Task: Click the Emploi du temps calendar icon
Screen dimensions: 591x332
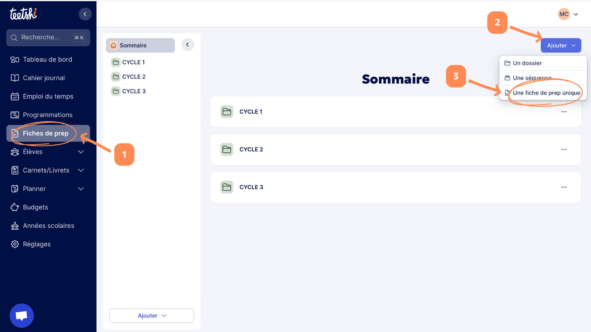Action: (15, 97)
